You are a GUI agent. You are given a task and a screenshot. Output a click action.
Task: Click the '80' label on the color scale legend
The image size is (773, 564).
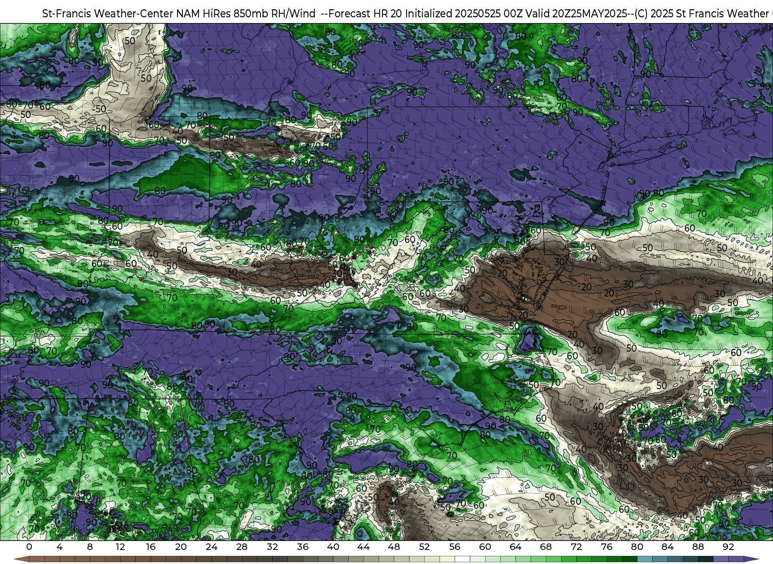click(637, 547)
